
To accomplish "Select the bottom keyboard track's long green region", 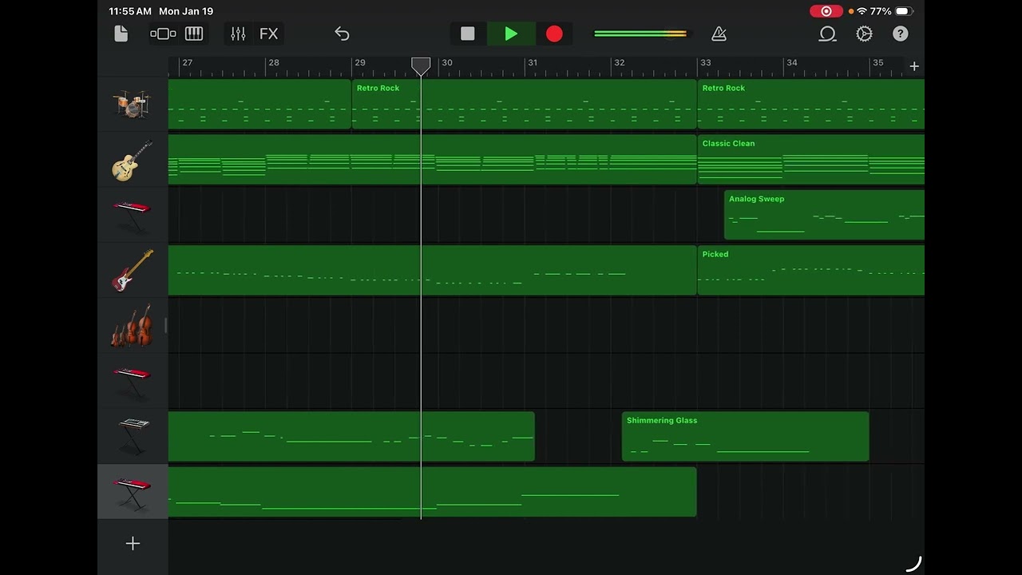I will point(432,492).
